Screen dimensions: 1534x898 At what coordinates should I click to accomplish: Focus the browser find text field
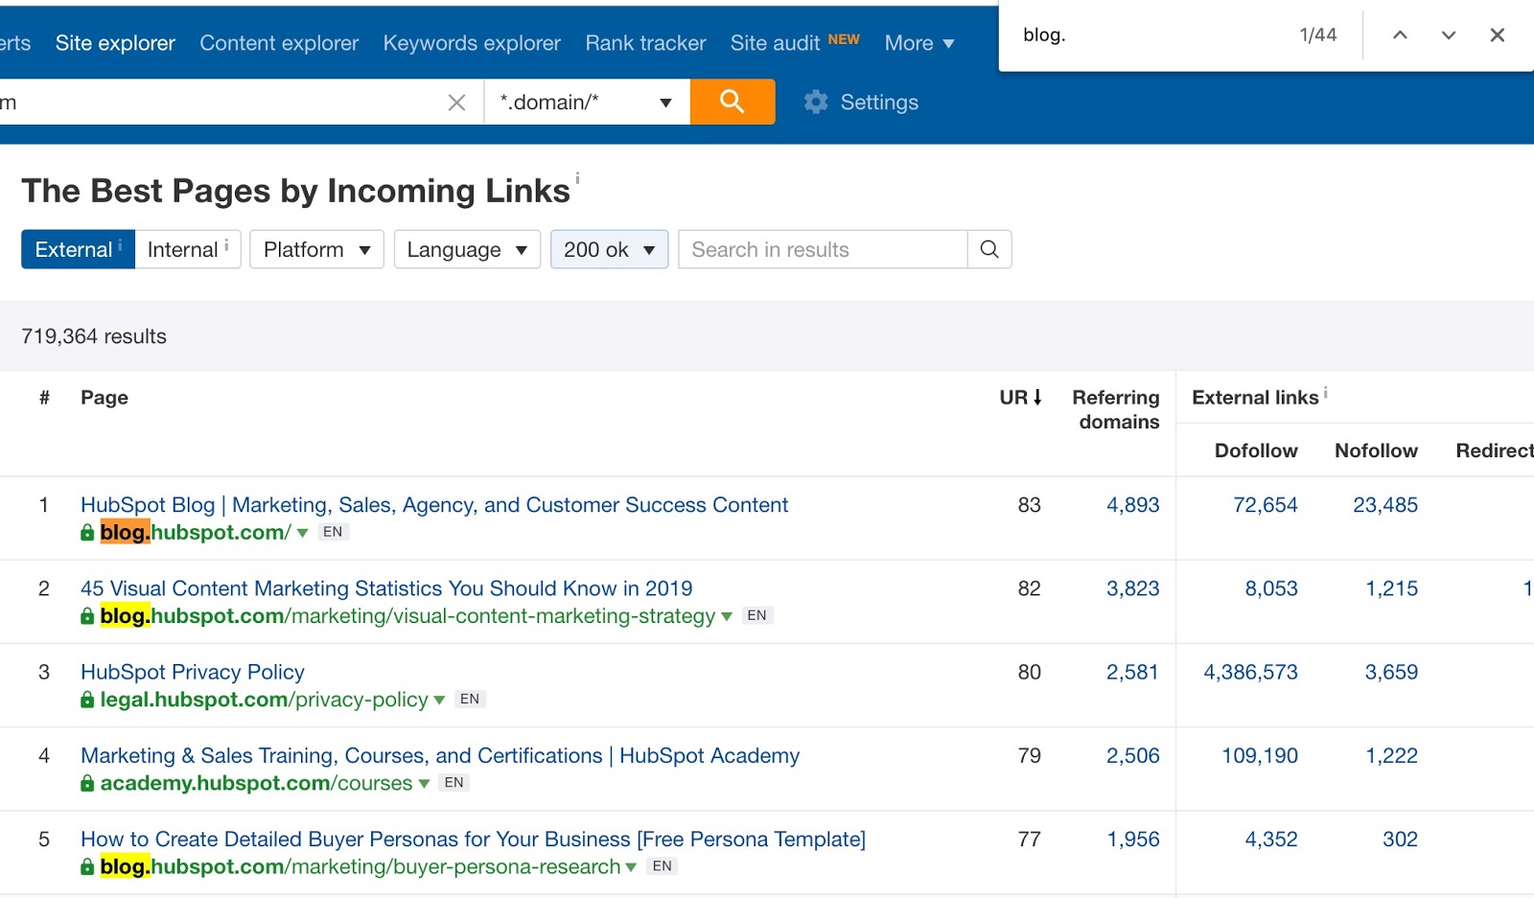tap(1150, 35)
